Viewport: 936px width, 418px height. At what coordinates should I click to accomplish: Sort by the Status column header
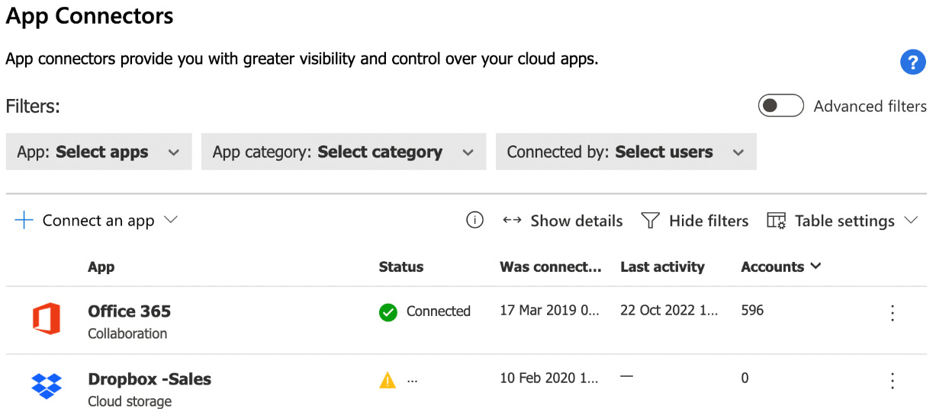tap(401, 267)
